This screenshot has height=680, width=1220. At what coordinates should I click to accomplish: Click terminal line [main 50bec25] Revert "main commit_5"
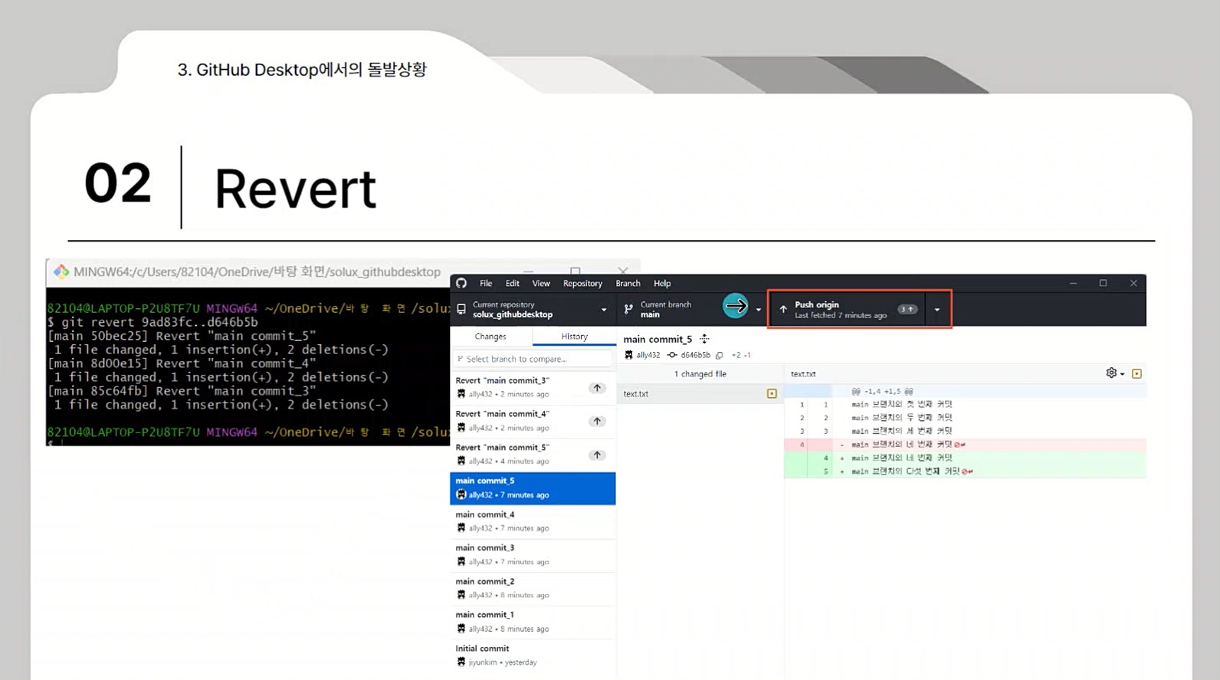pyautogui.click(x=182, y=336)
